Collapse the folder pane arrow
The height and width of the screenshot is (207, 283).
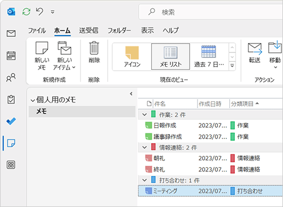coord(131,94)
